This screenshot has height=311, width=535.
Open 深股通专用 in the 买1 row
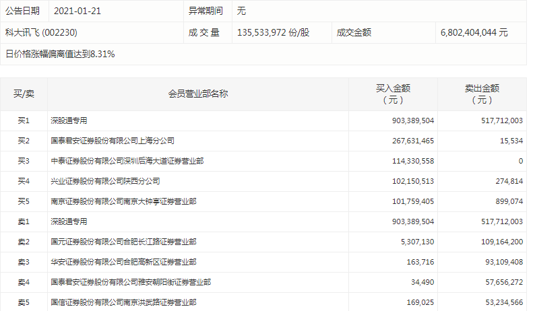click(69, 121)
